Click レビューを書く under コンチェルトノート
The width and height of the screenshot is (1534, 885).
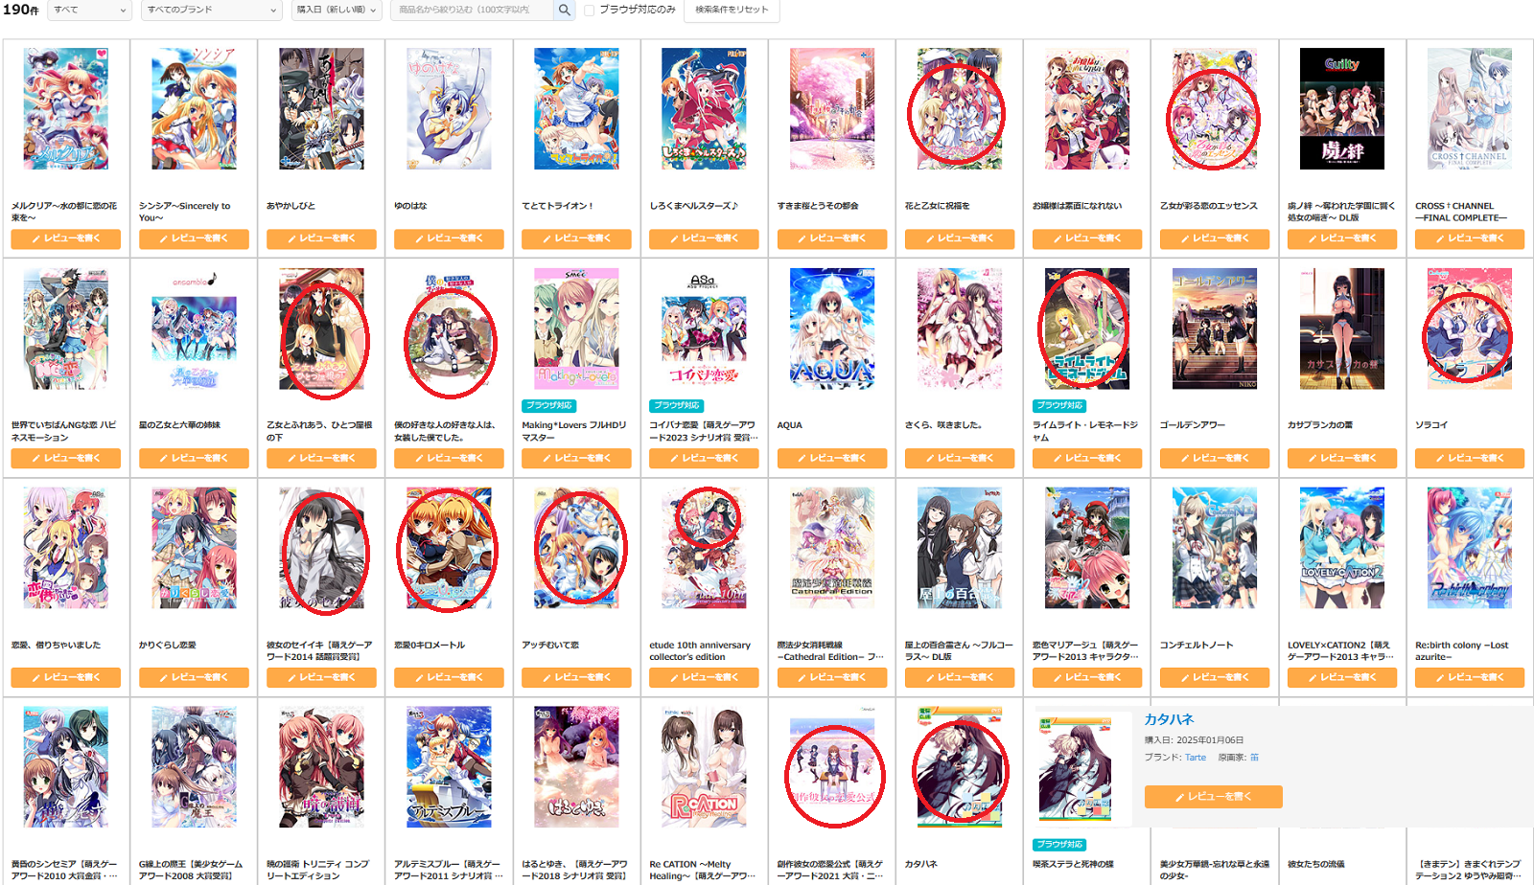(x=1215, y=677)
